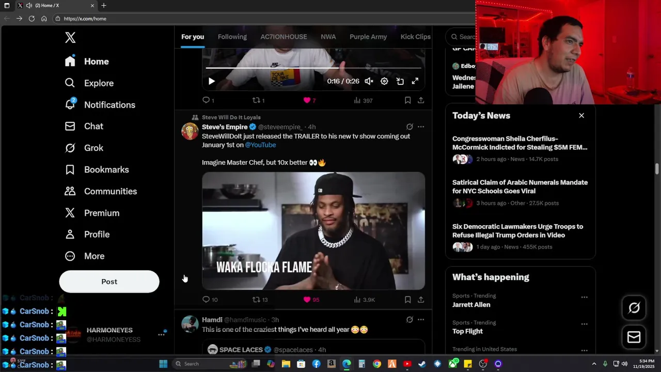Image resolution: width=661 pixels, height=372 pixels.
Task: Open Windows Start menu
Action: click(163, 364)
